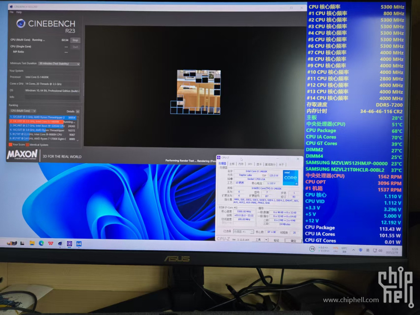This screenshot has width=420, height=315.
Task: Click the 验证 button in CPU-Z
Action: coord(276,240)
